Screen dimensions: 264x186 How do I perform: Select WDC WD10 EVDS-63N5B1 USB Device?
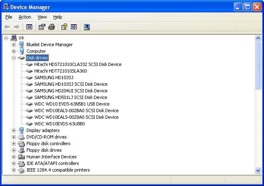(72, 104)
